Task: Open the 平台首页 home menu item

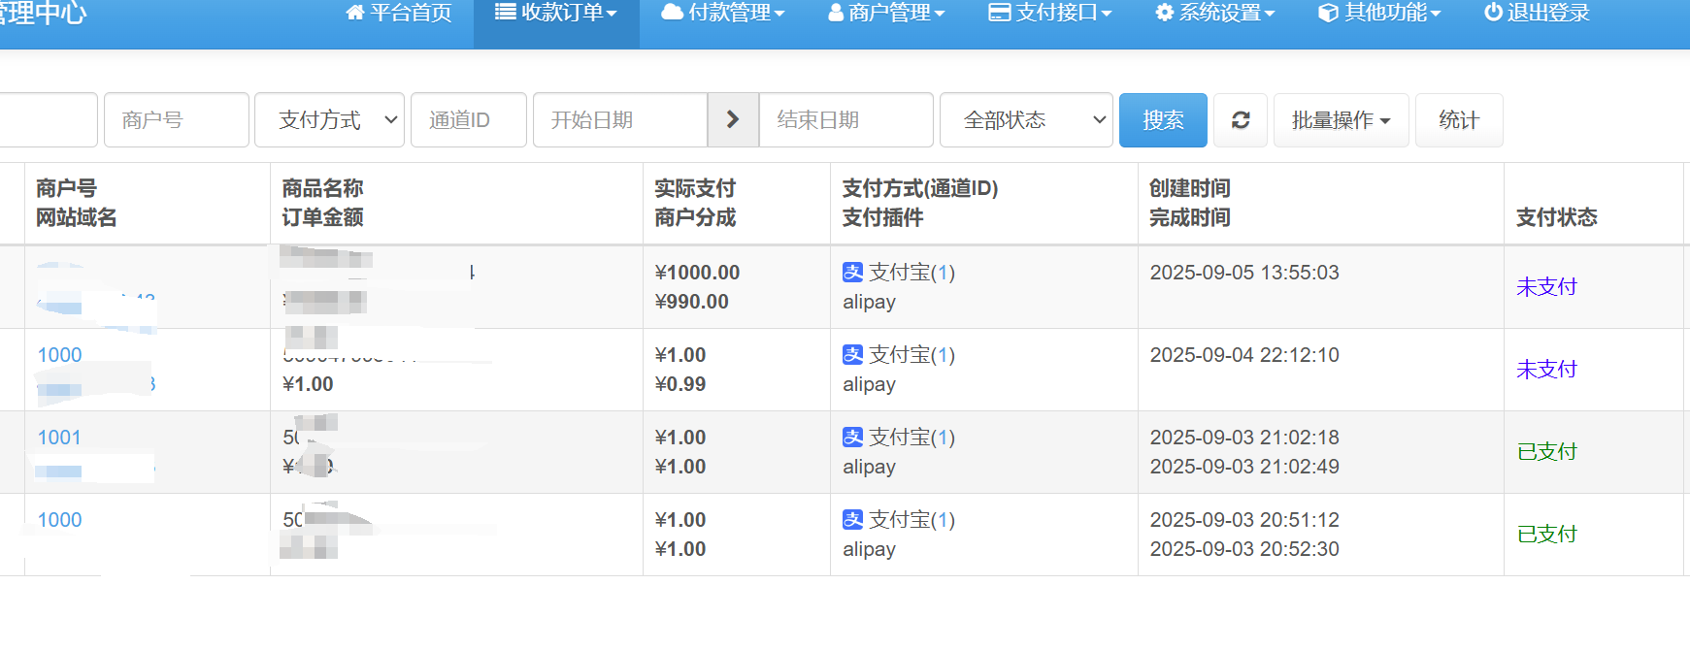Action: click(399, 13)
